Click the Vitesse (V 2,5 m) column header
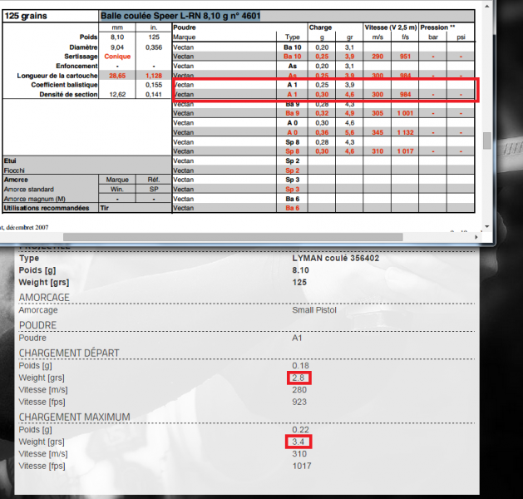This screenshot has height=499, width=523. (390, 27)
